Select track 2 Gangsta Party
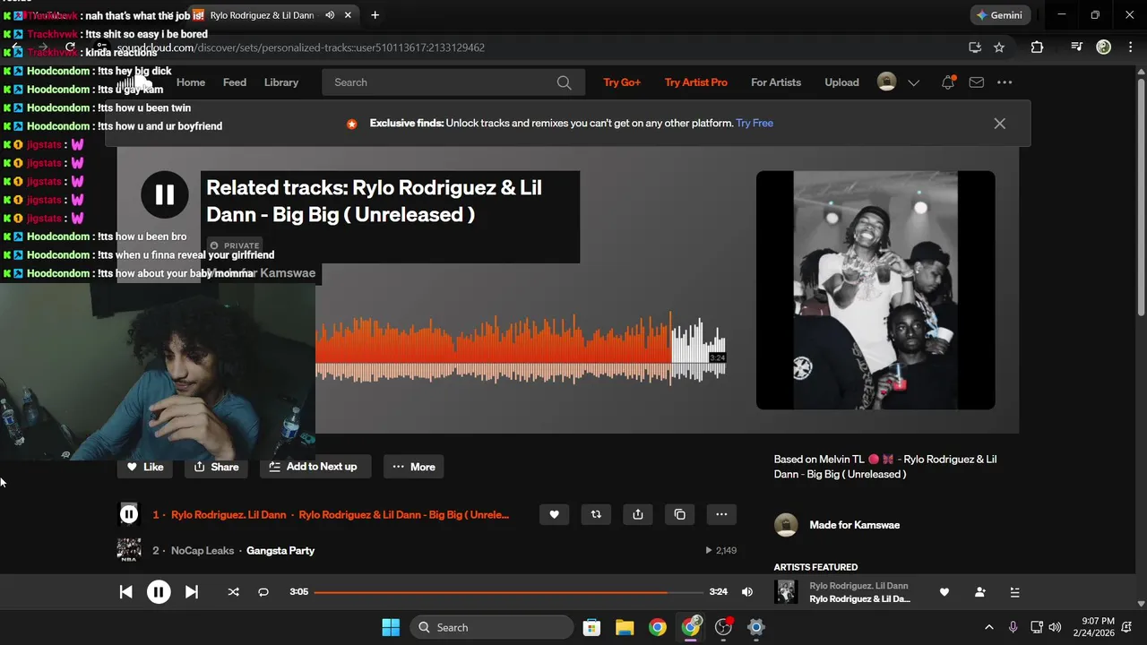 pos(280,550)
